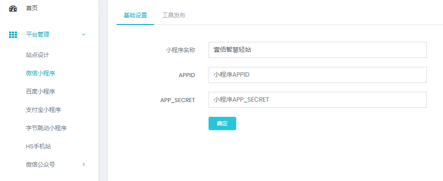443x181 pixels.
Task: Click the grid icon beside 平台管理
Action: [13, 35]
